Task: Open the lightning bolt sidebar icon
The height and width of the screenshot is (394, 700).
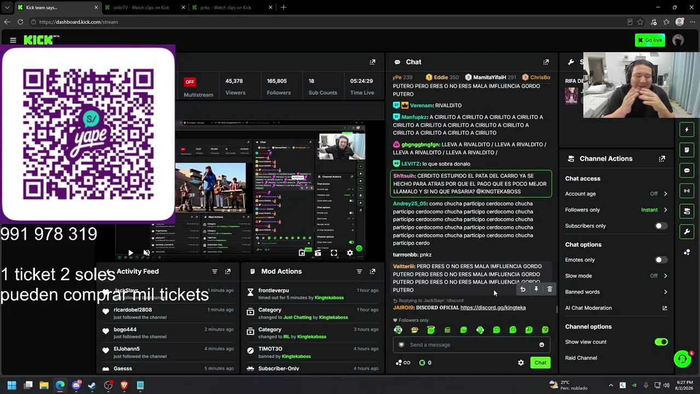Action: point(687,130)
